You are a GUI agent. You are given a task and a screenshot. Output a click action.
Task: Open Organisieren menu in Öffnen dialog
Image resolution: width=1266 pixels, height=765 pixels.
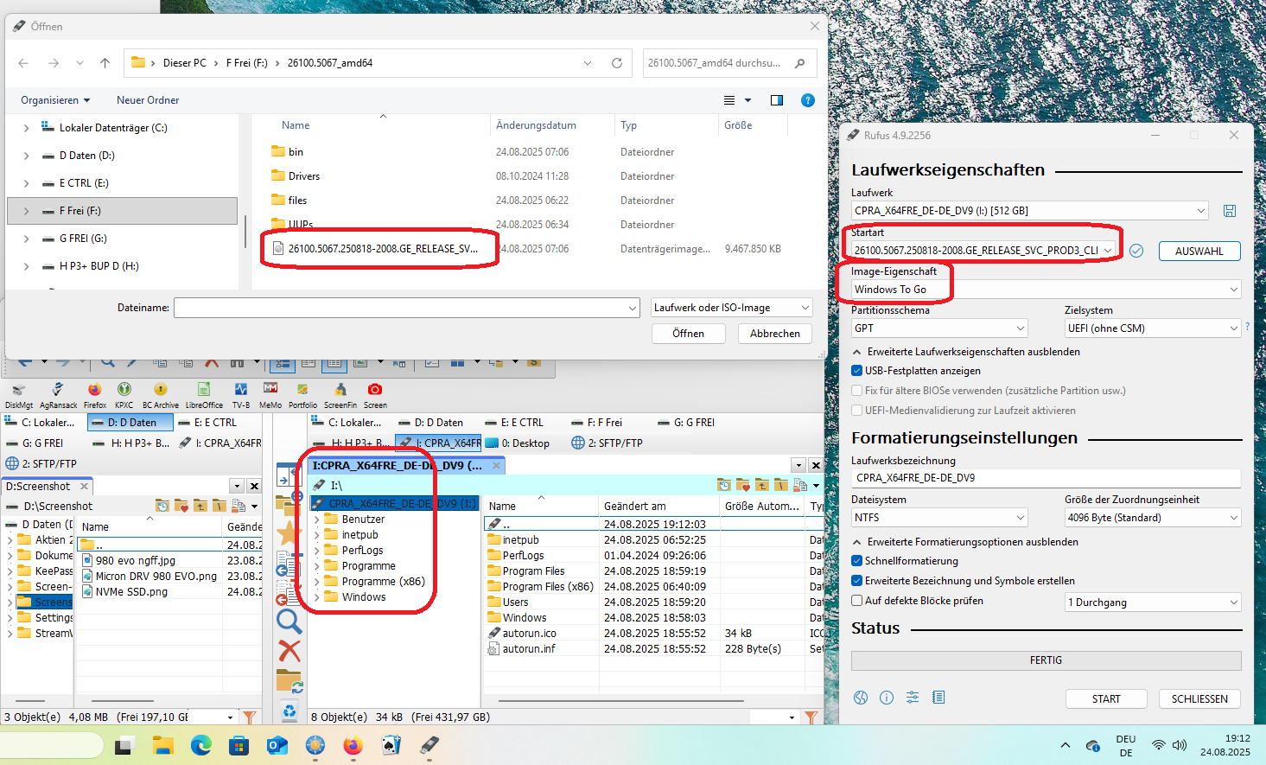coord(55,100)
